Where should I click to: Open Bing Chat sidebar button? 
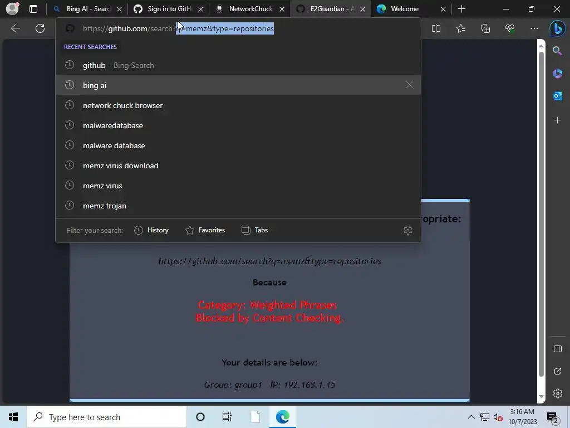[x=557, y=28]
